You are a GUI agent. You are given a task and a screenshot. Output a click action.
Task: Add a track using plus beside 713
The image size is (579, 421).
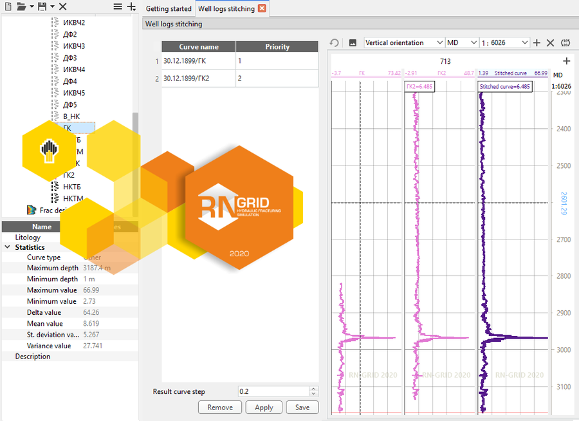[566, 61]
